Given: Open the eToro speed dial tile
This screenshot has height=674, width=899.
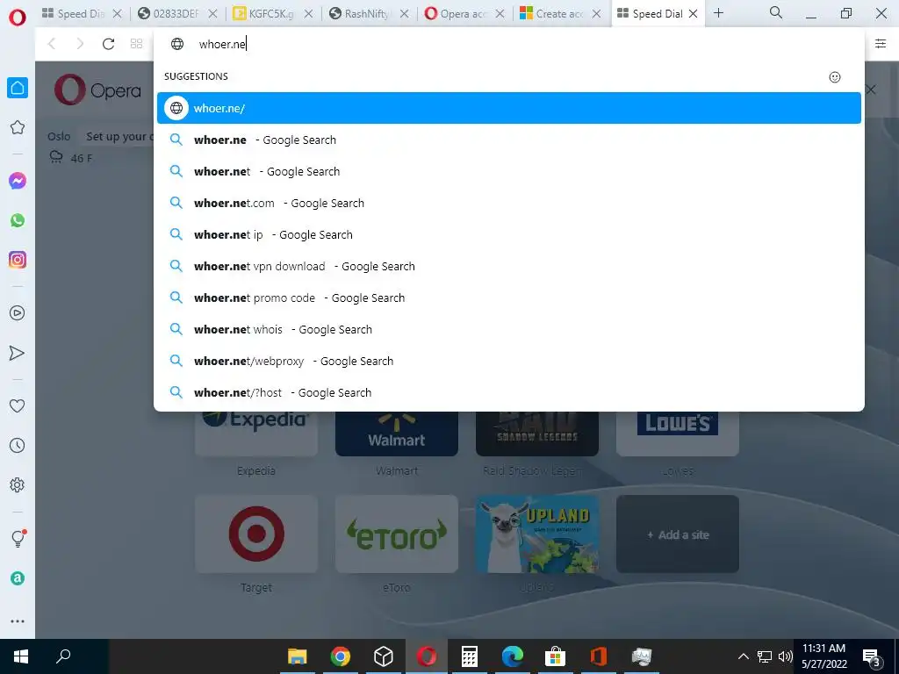Looking at the screenshot, I should [397, 534].
